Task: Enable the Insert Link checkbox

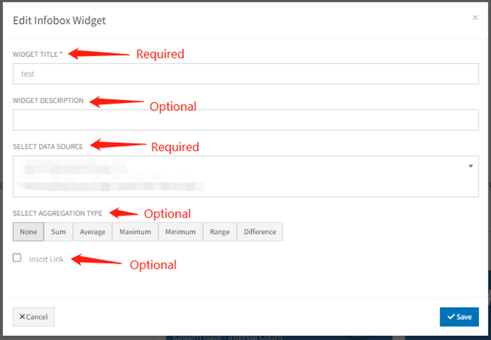Action: pos(17,258)
